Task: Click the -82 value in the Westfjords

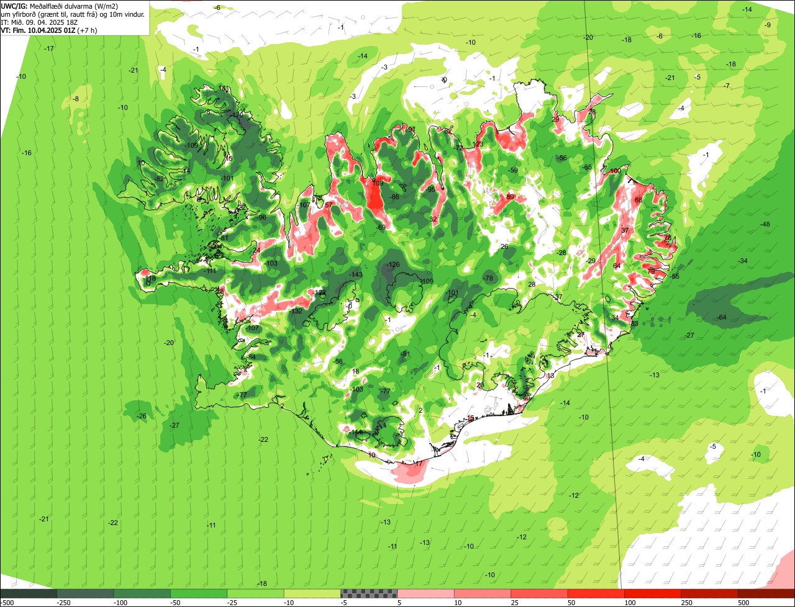Action: [160, 179]
